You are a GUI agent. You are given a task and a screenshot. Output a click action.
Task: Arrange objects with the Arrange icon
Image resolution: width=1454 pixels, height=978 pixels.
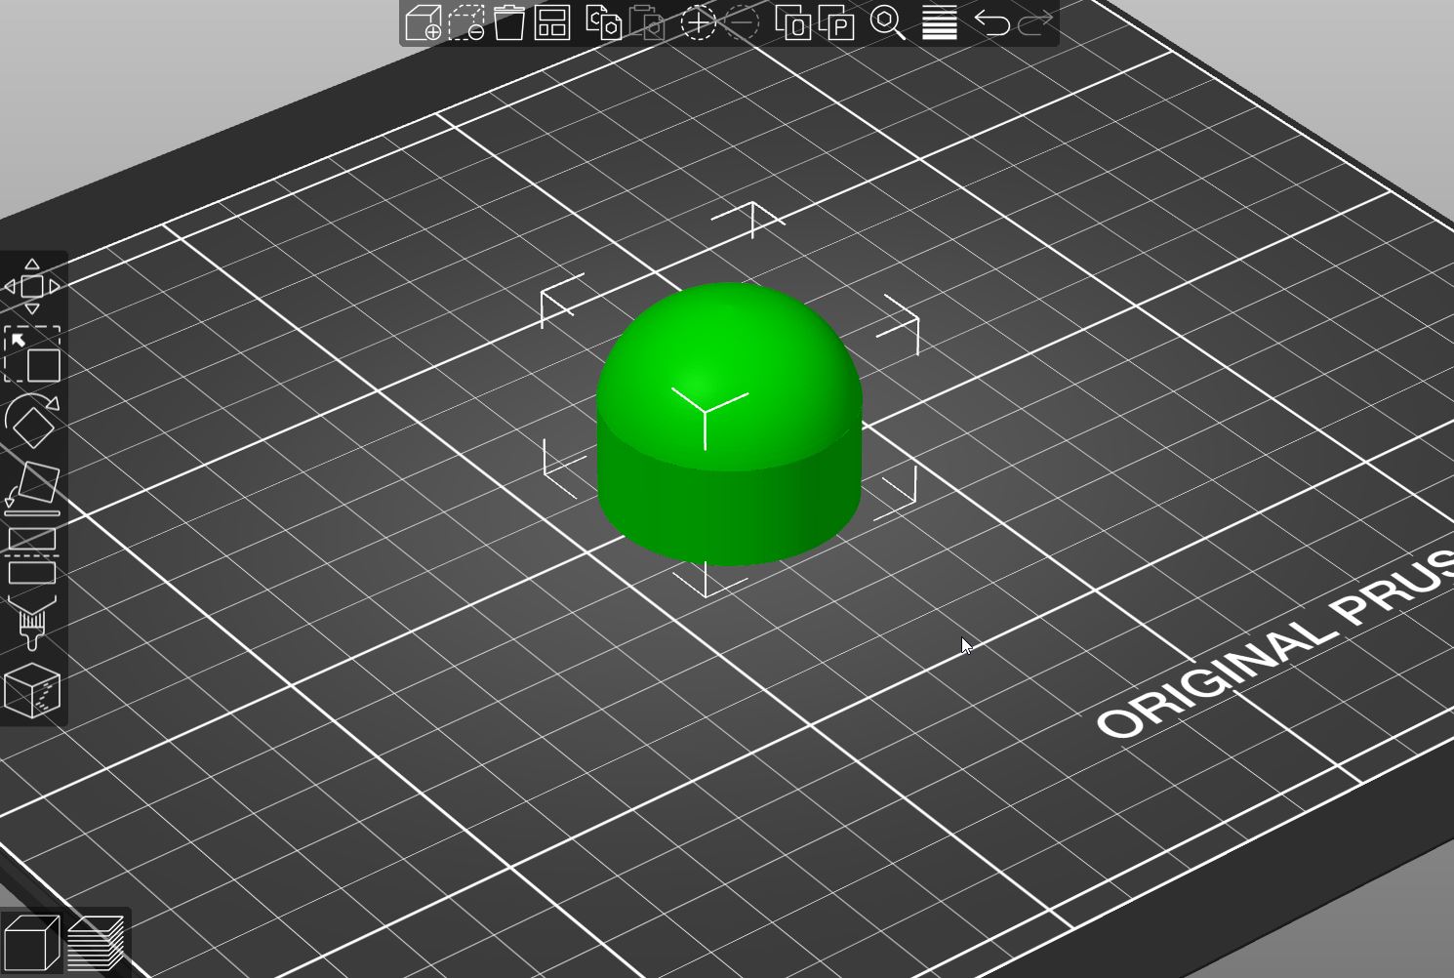click(552, 22)
